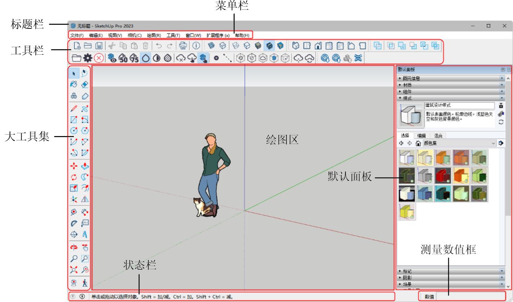This screenshot has width=513, height=302.
Task: Click the Update Style refresh button
Action: 501,122
